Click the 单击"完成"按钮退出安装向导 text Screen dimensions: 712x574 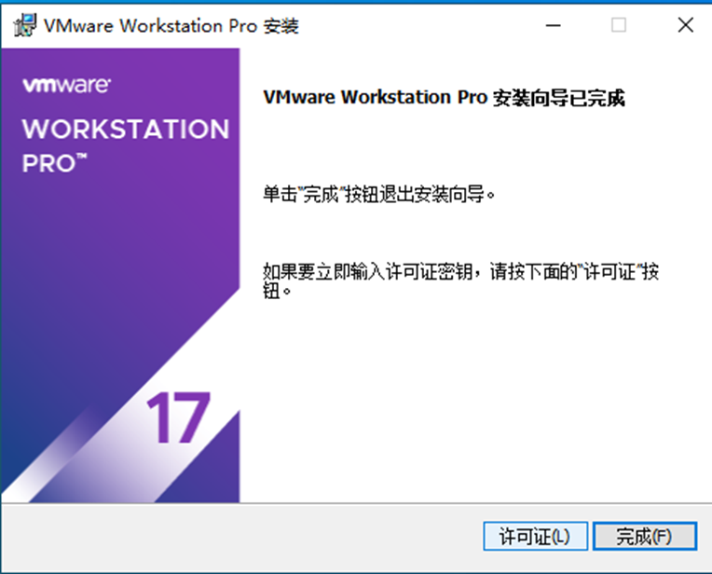[379, 195]
